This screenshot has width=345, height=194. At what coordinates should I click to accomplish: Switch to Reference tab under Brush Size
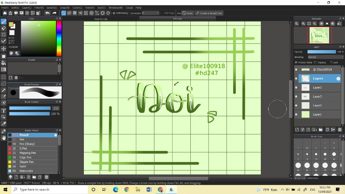[x=312, y=178]
